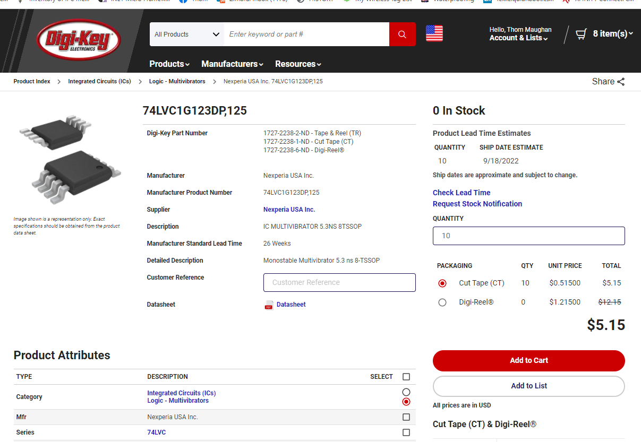641x442 pixels.
Task: Click the Digi-Key Electronics logo
Action: 79,40
